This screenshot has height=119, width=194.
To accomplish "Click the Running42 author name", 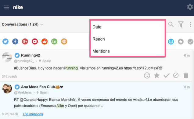I will [31, 55].
